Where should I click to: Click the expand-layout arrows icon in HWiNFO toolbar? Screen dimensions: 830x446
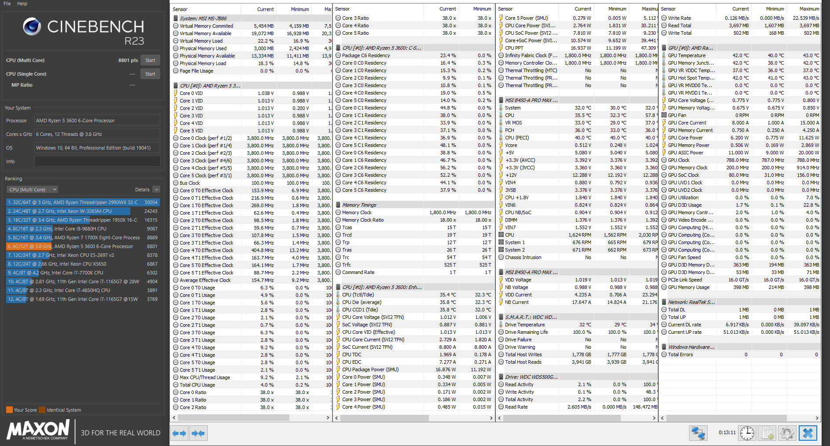179,433
